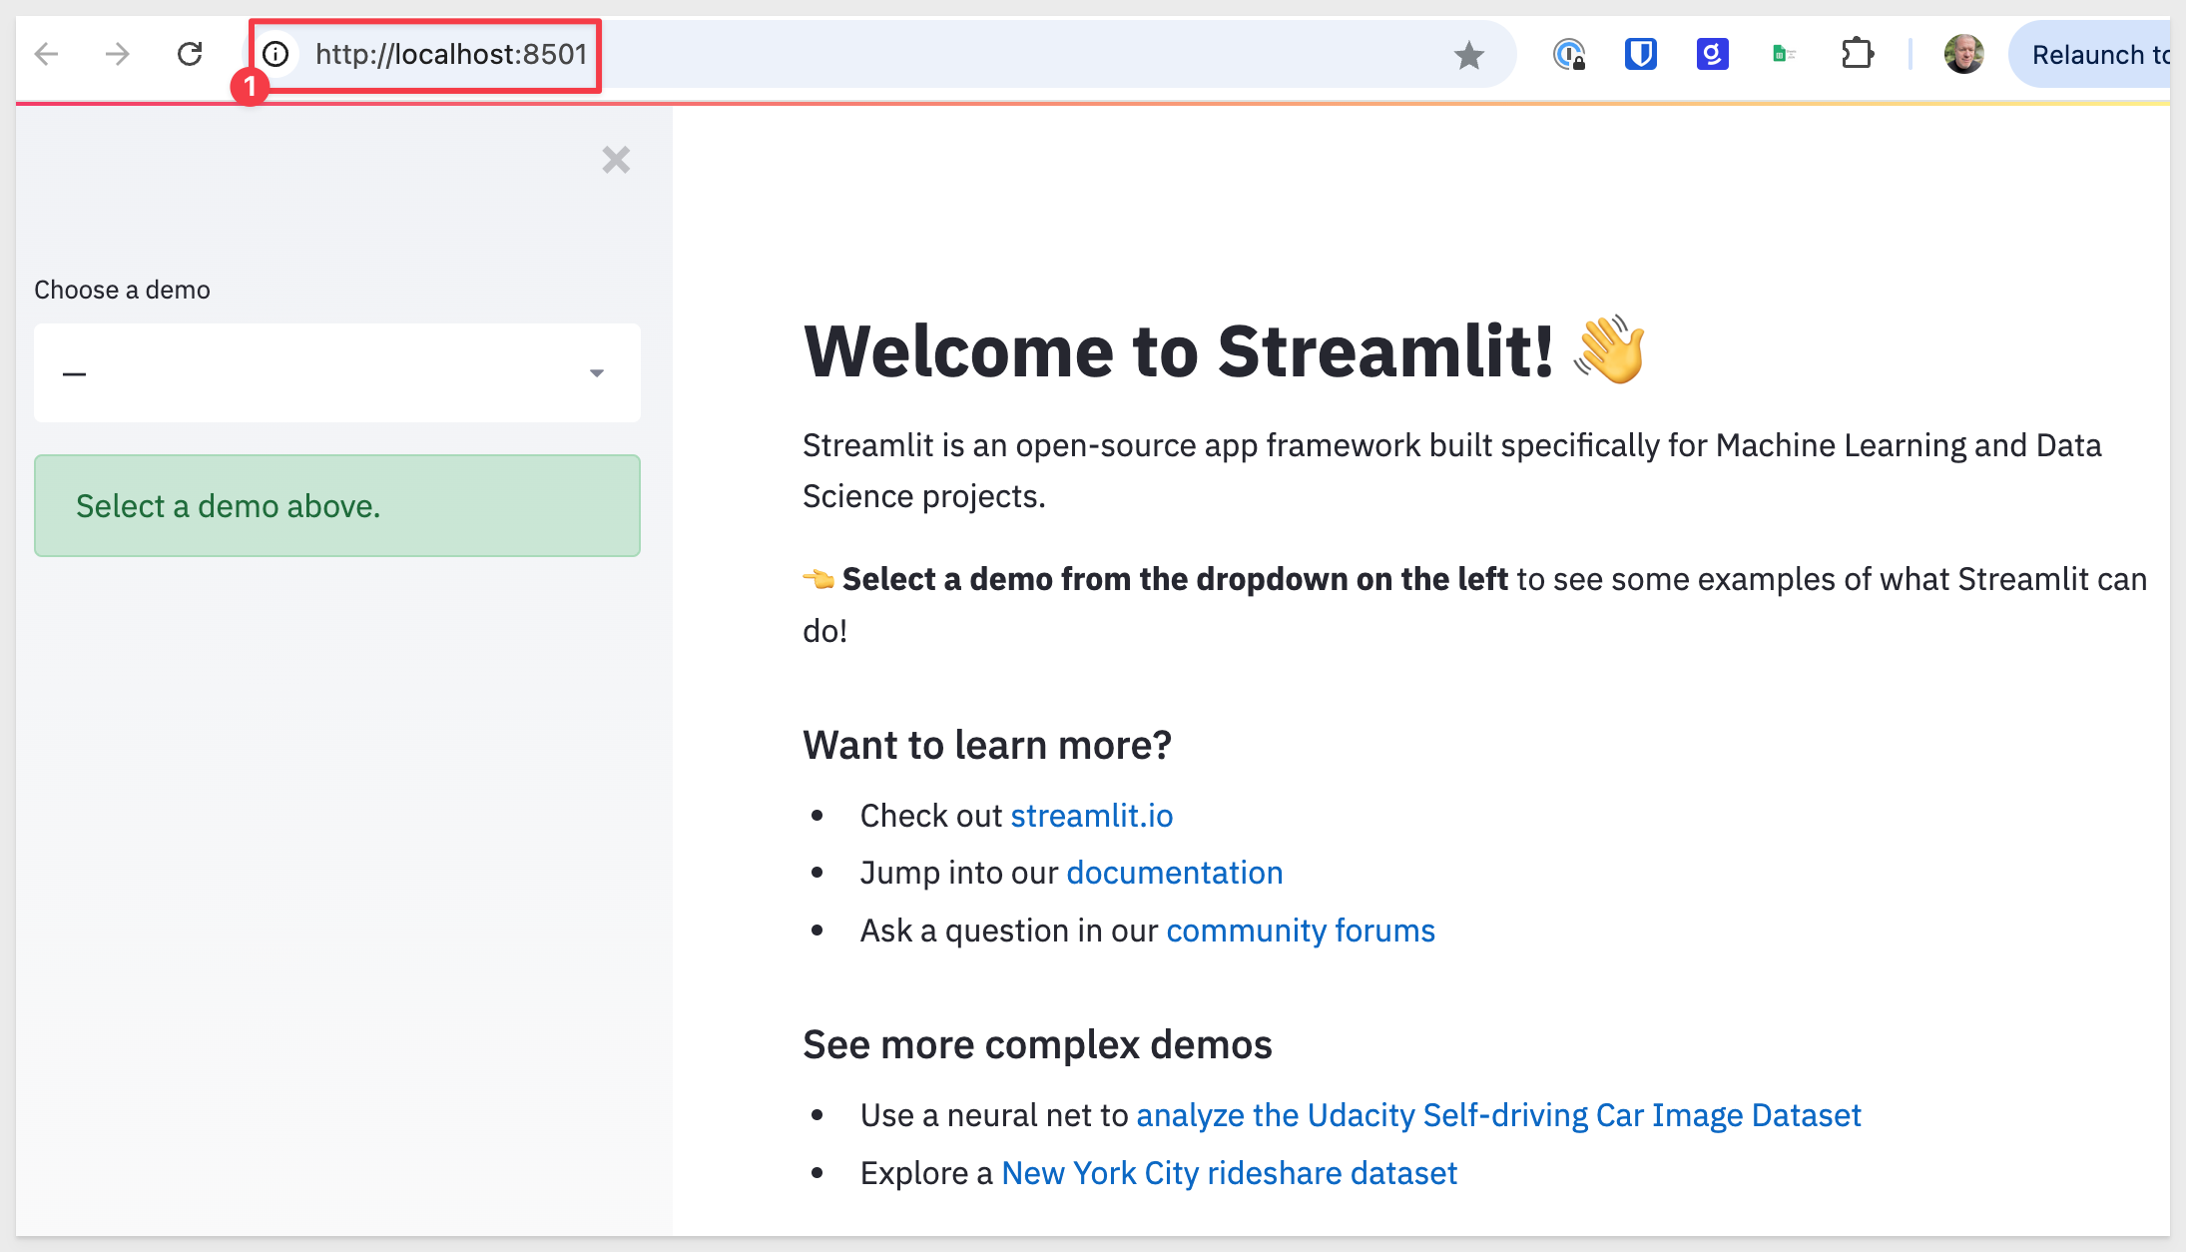2186x1252 pixels.
Task: Open the blue G extension icon
Action: 1713,54
